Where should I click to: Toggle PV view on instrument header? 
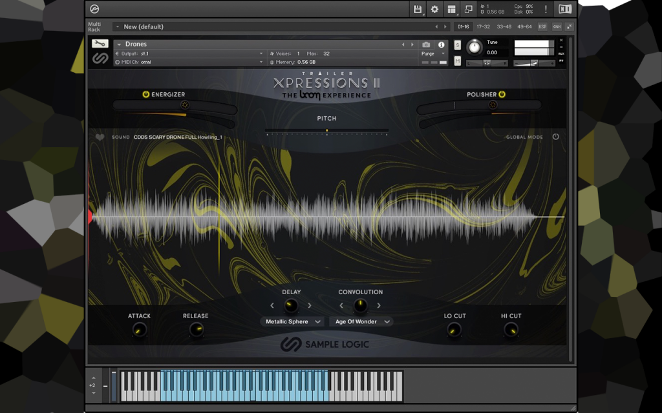[x=561, y=61]
